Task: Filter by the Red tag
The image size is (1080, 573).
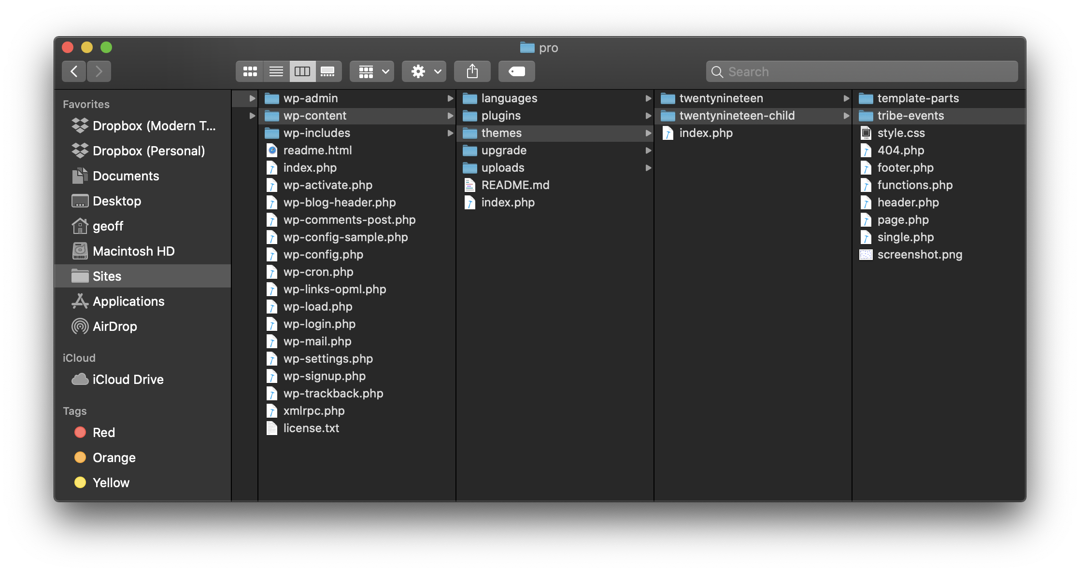Action: point(143,433)
